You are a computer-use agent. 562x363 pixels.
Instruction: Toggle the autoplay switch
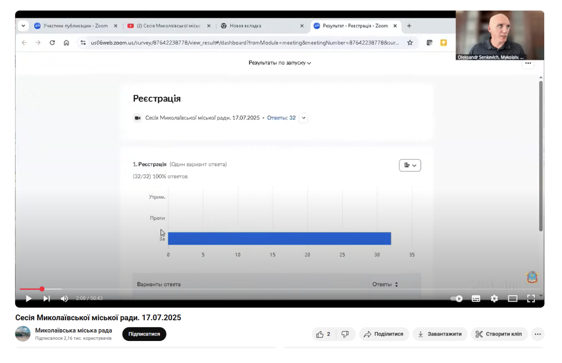[x=456, y=299]
